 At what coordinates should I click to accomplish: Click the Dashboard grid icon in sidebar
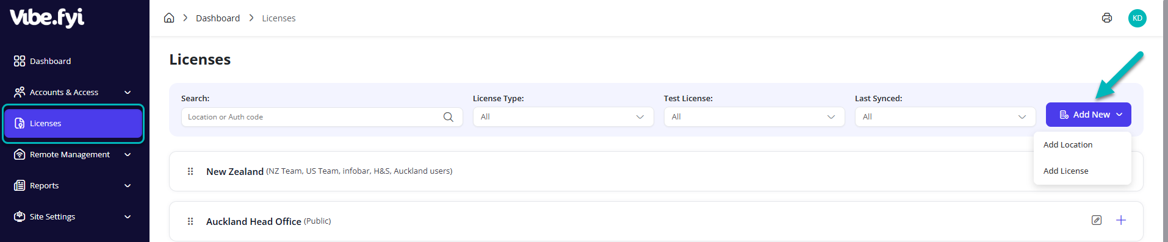(x=20, y=61)
